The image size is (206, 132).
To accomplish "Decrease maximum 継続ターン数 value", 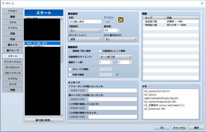I will pyautogui.click(x=130, y=63).
